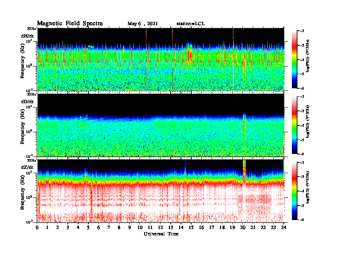The width and height of the screenshot is (338, 261).
Task: Click the log(PSD) label beside dZ/dt color bar
Action: [x=308, y=187]
